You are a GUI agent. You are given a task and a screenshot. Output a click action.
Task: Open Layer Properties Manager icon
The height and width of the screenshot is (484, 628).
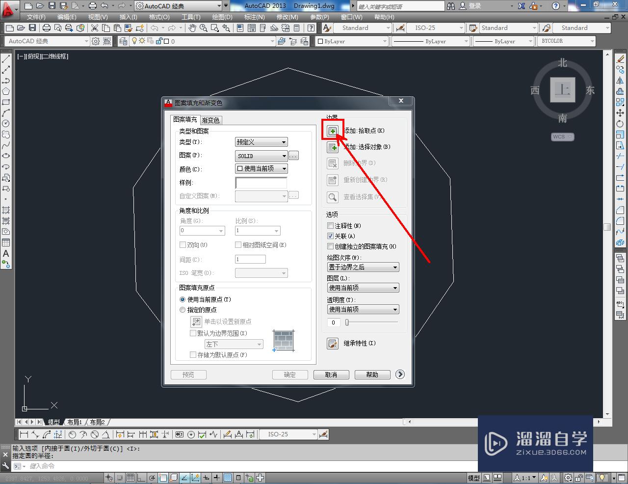(x=123, y=41)
